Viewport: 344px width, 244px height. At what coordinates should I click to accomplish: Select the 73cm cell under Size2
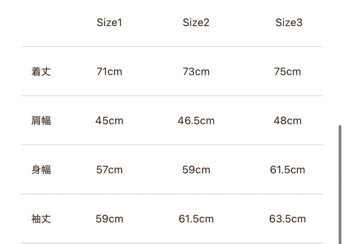pos(196,72)
